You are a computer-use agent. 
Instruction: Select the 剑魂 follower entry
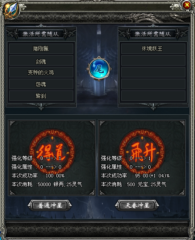(41, 60)
